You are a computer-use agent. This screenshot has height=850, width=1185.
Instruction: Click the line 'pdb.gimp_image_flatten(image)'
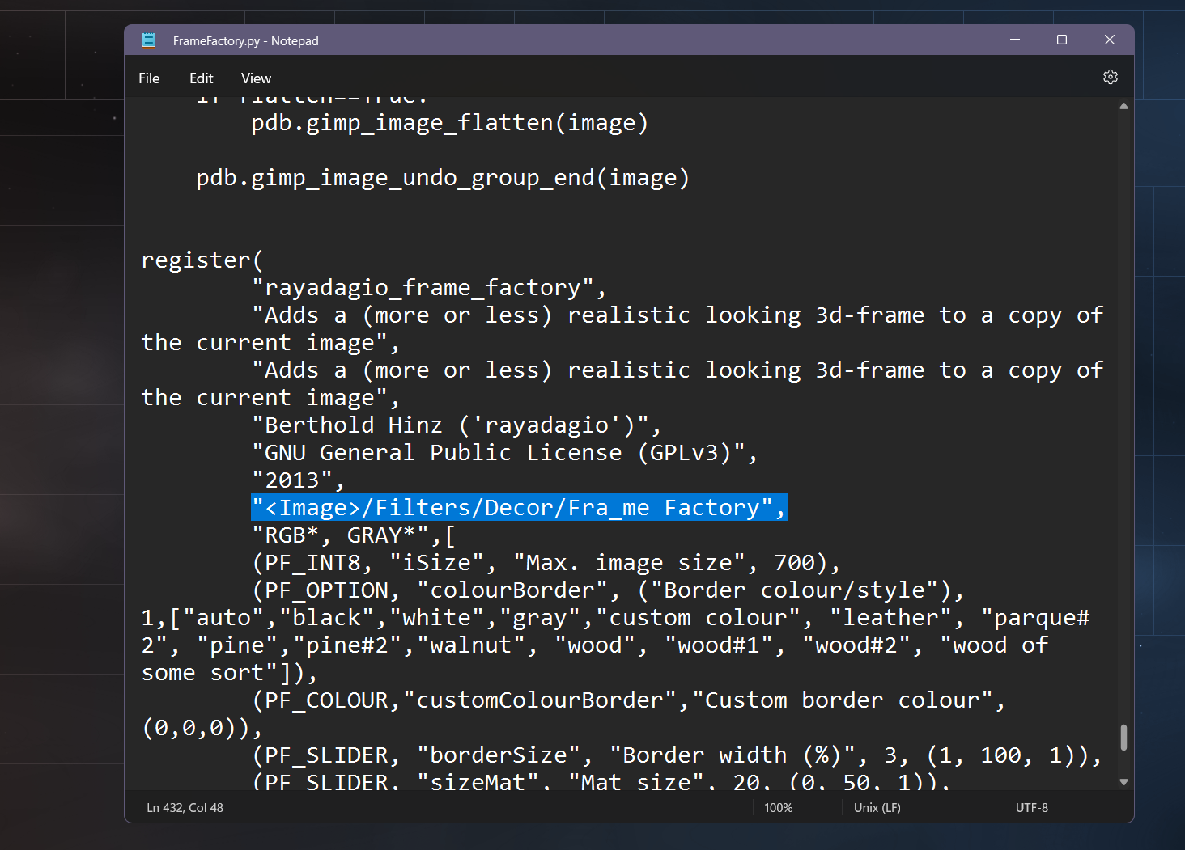click(x=450, y=123)
